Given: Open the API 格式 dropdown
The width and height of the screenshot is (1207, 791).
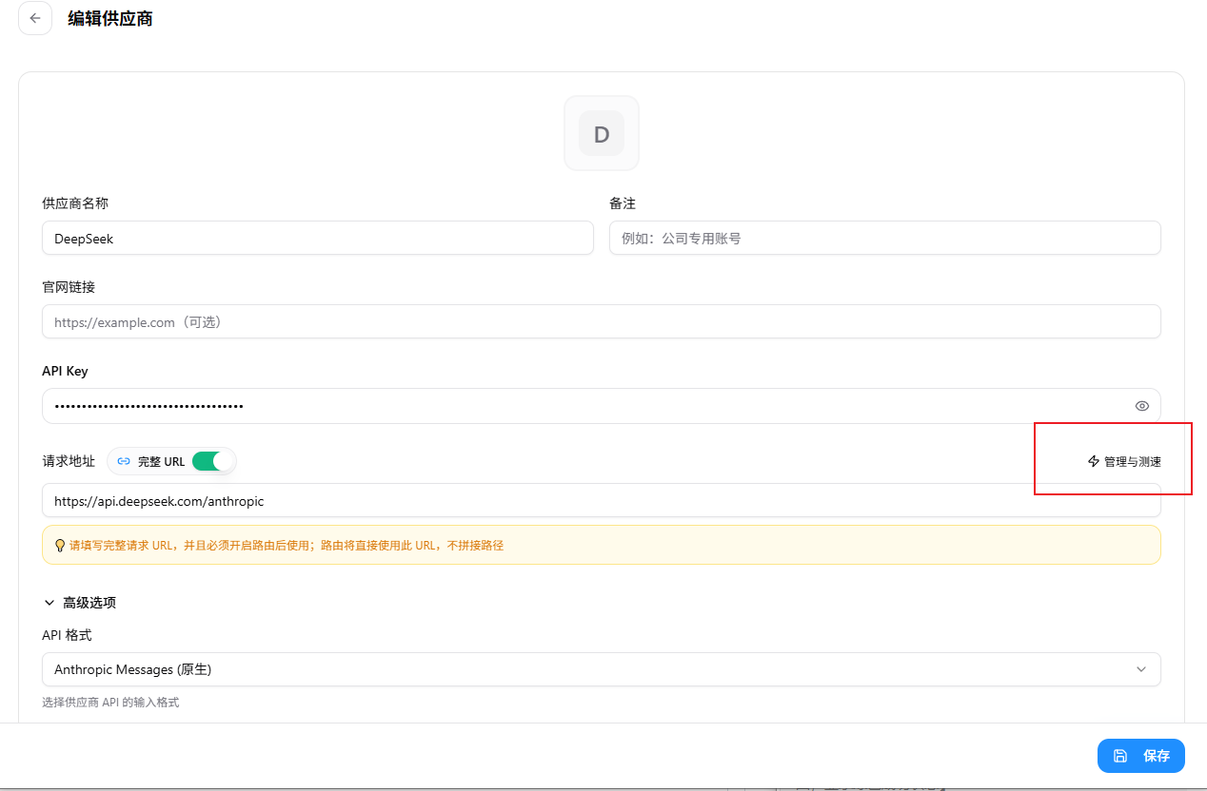Looking at the screenshot, I should (602, 669).
